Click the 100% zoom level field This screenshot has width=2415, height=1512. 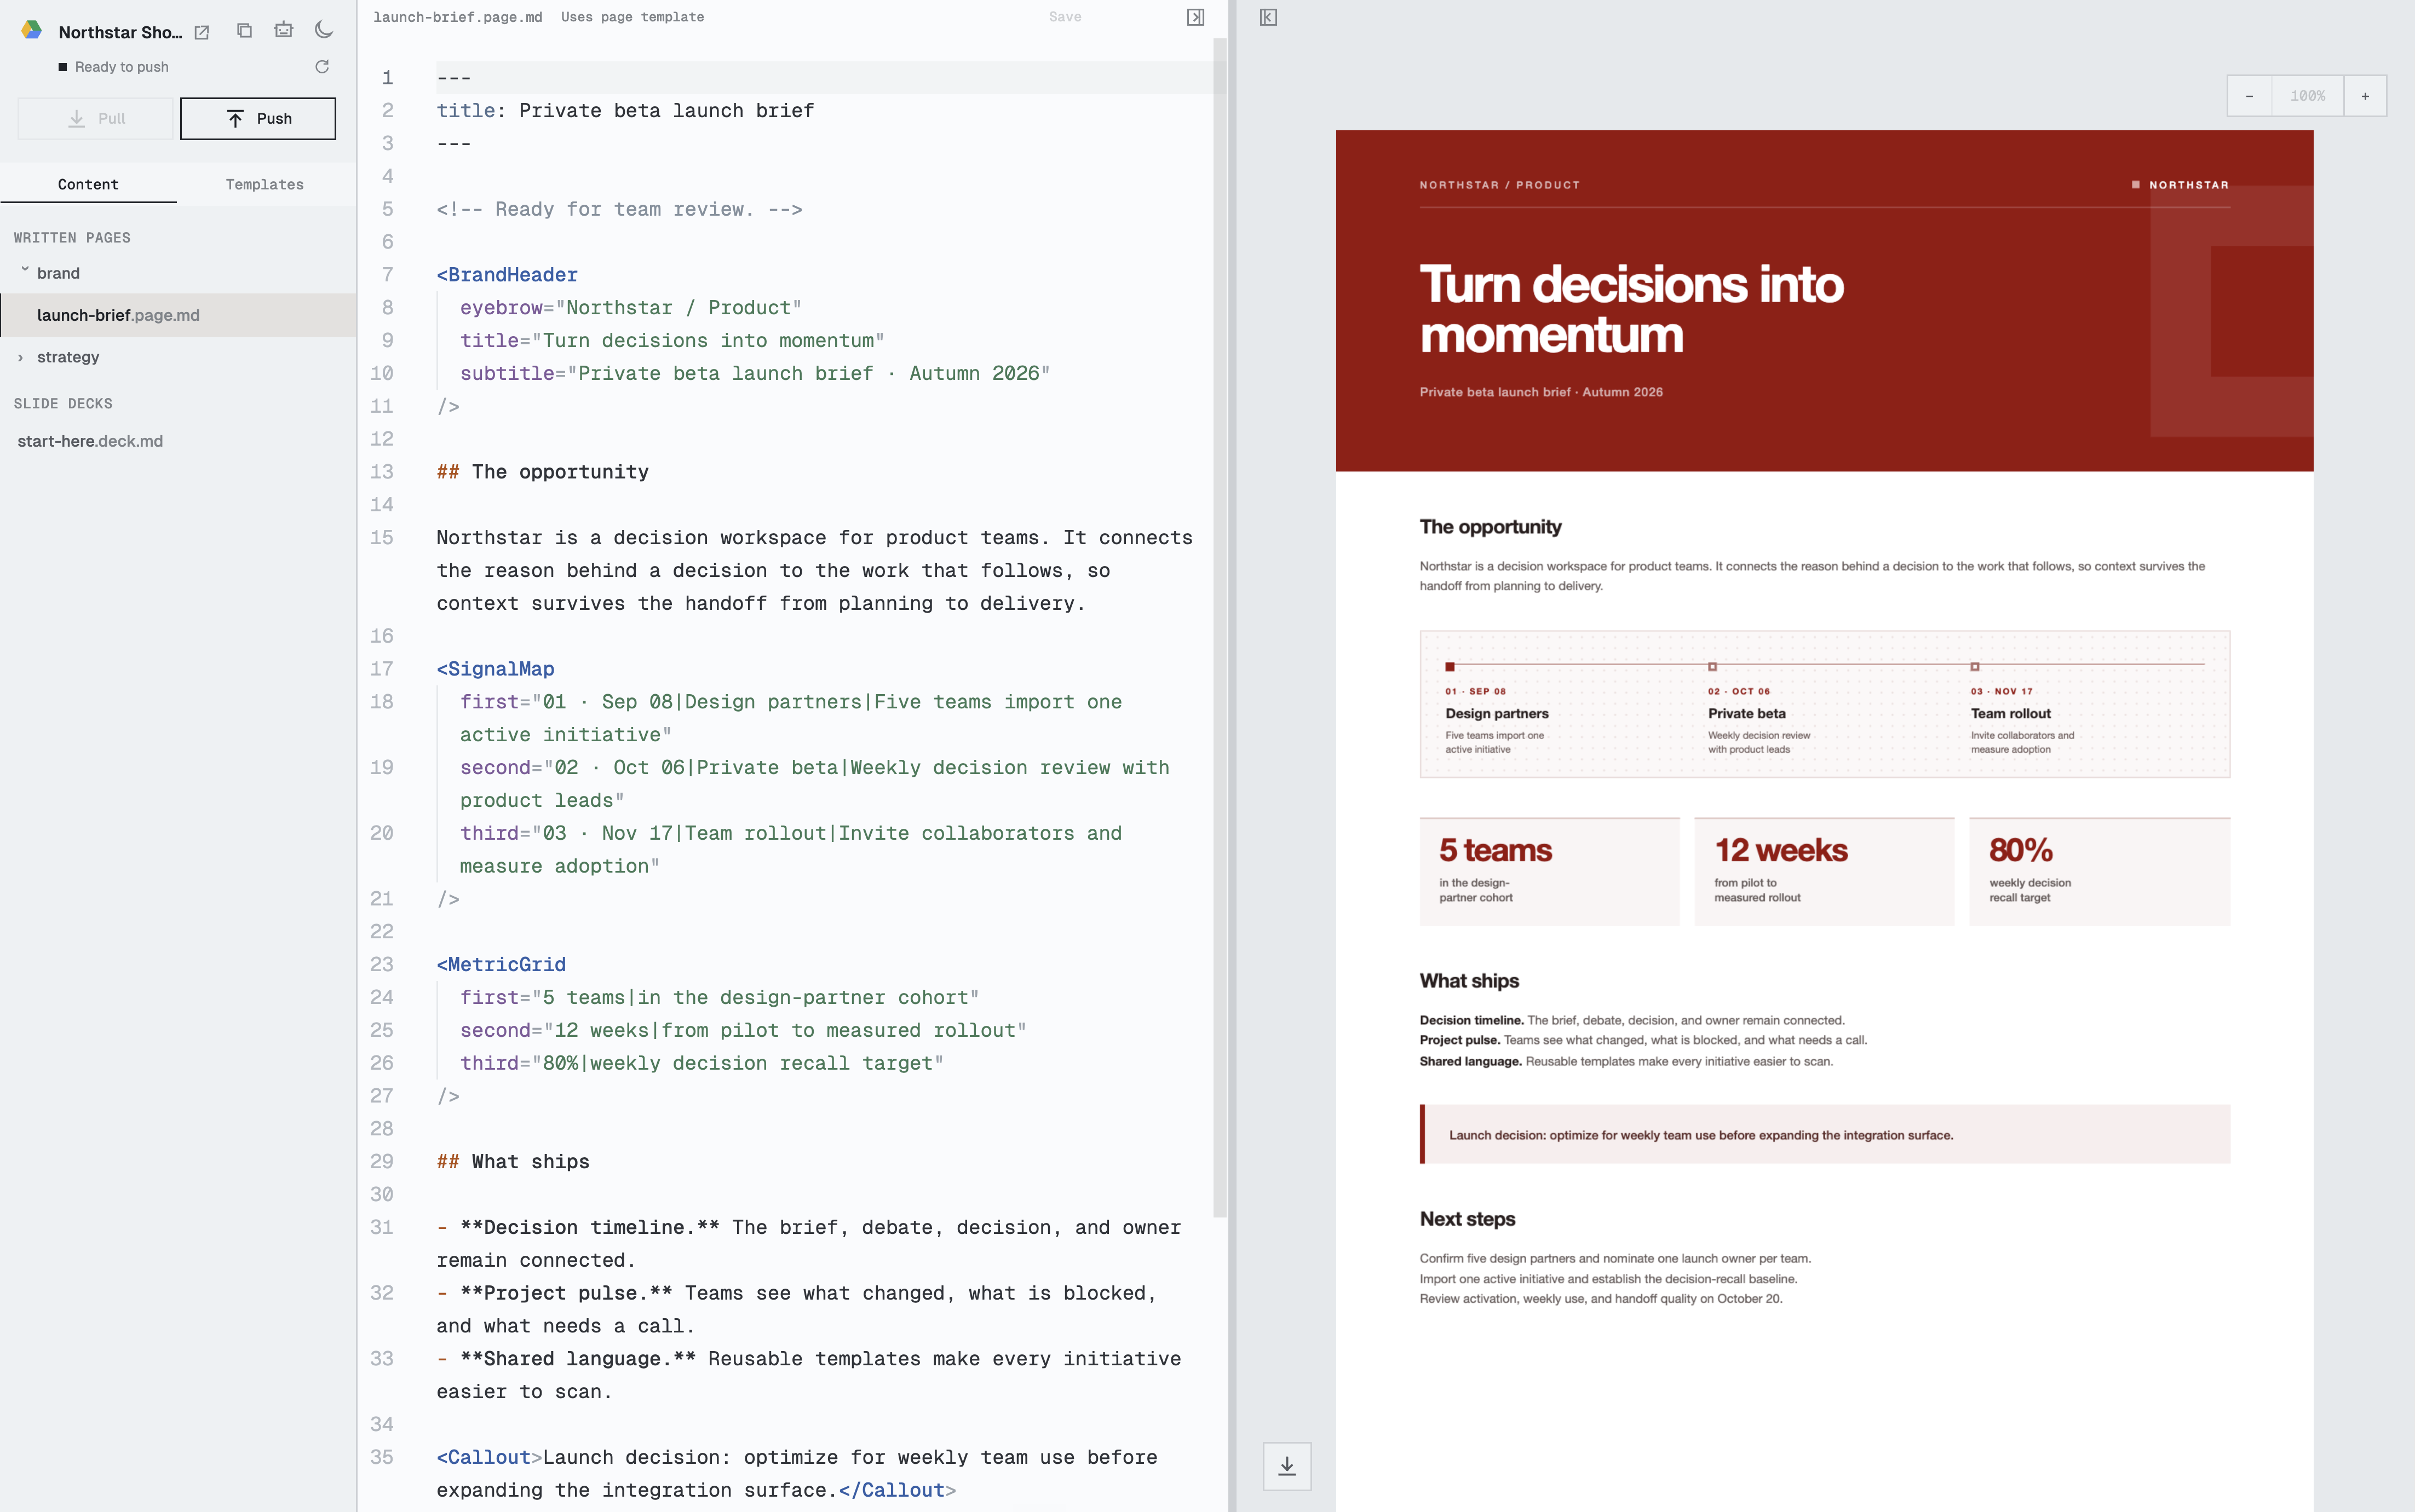[2308, 96]
